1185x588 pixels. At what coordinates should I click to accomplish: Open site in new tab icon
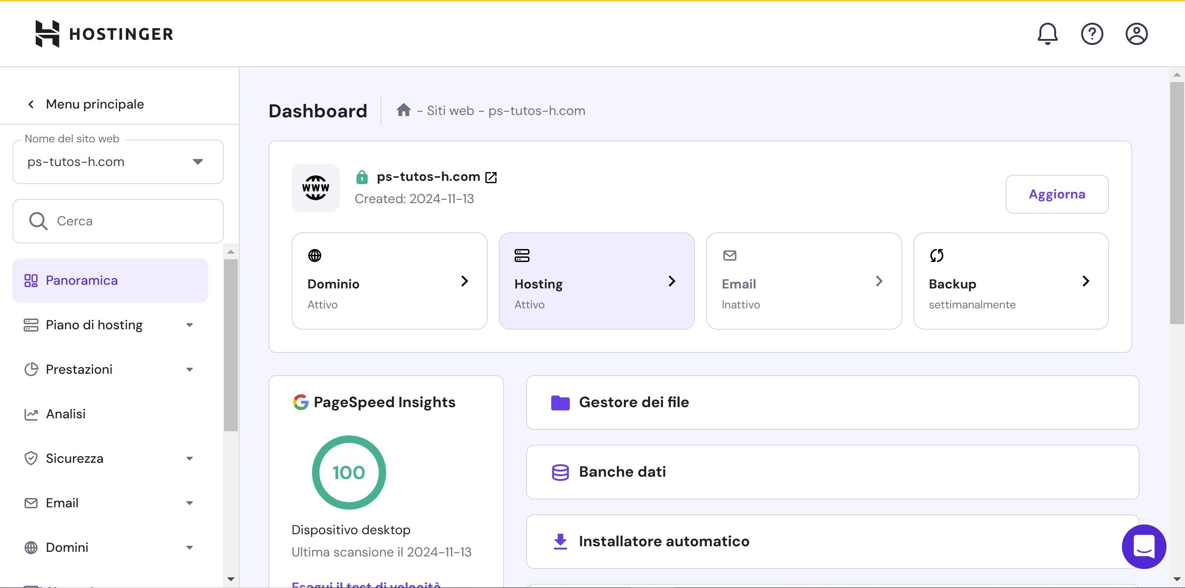pyautogui.click(x=491, y=177)
